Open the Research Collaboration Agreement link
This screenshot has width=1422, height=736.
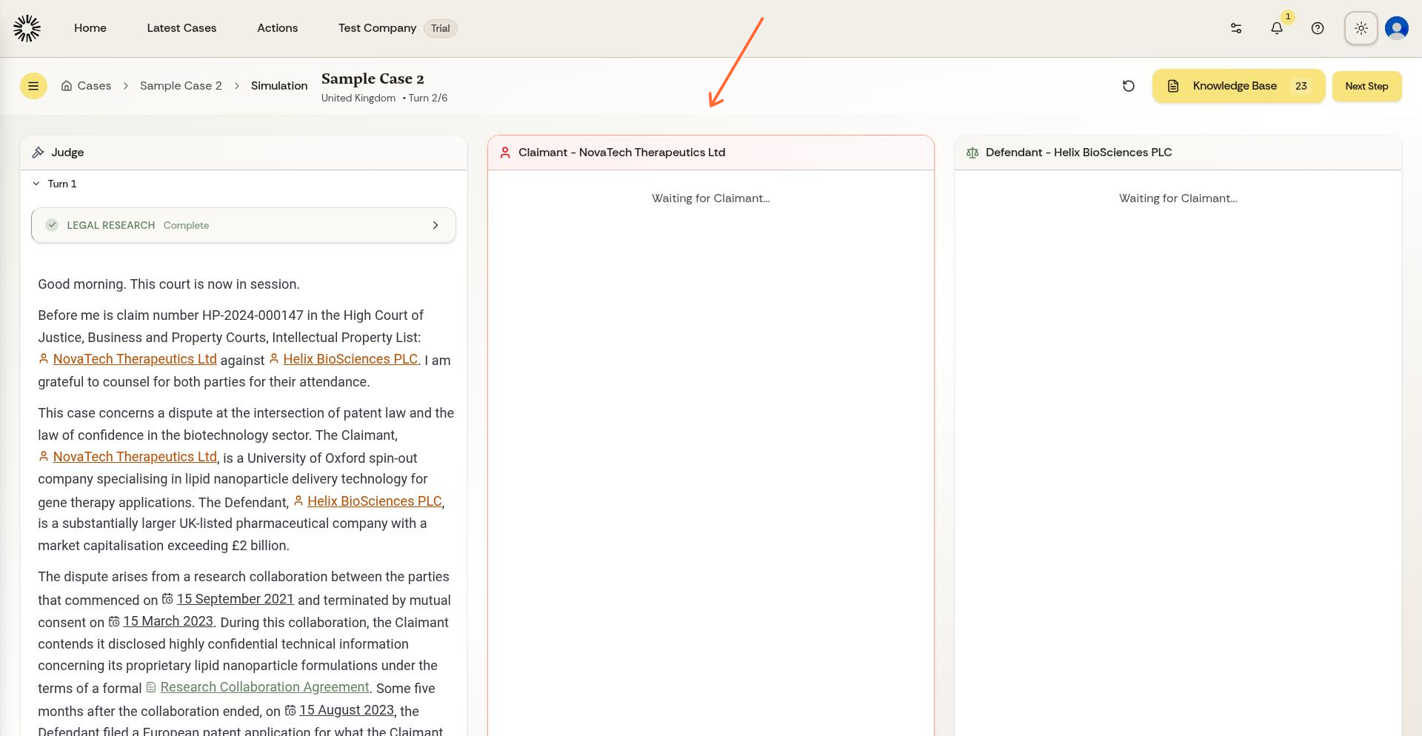264,687
